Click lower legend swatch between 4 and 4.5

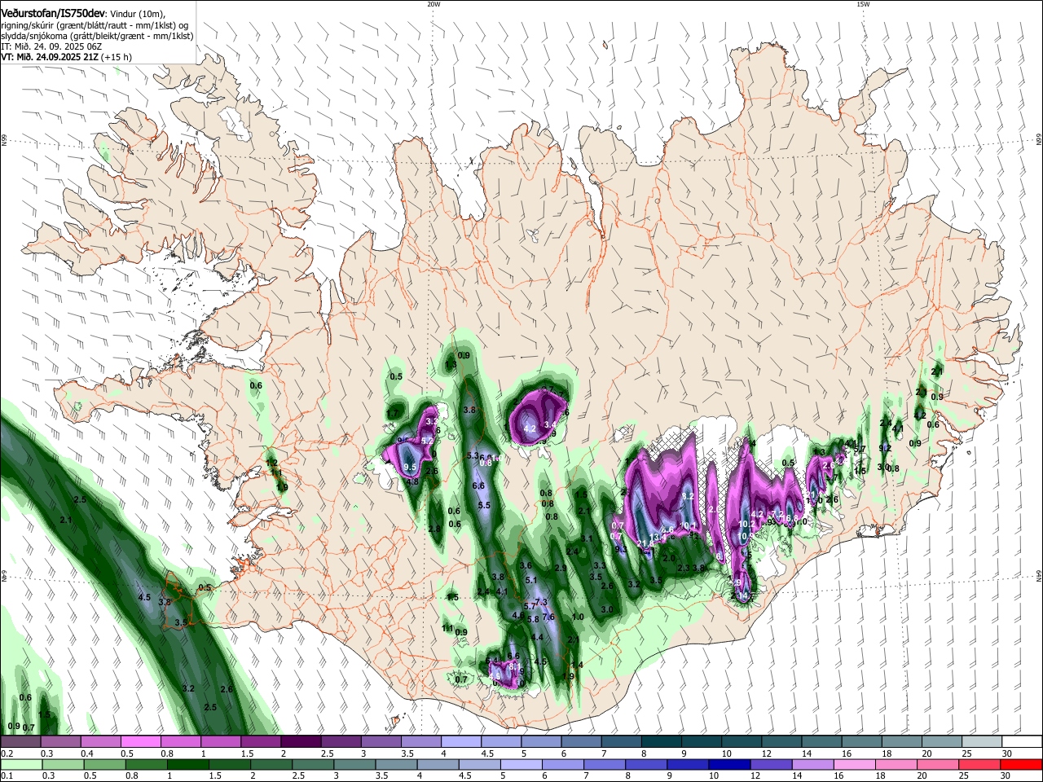pos(437,764)
